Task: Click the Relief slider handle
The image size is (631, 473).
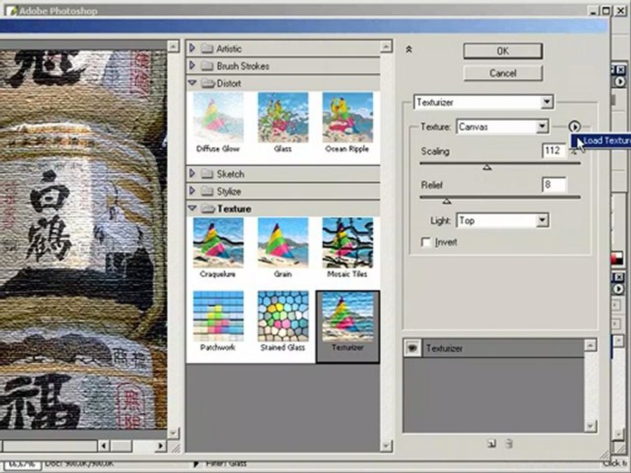Action: pos(447,200)
